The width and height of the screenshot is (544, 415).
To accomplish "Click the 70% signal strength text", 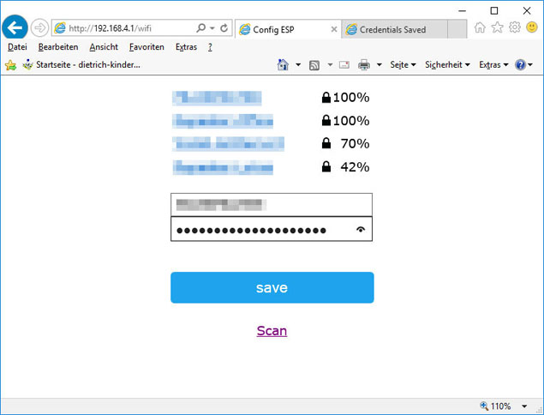I will (355, 143).
